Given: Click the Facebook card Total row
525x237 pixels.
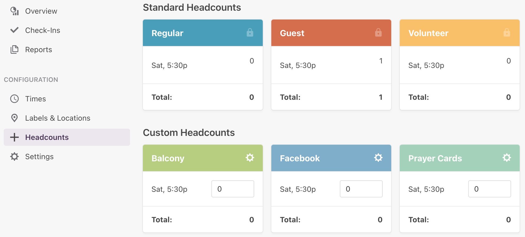Looking at the screenshot, I should coord(331,220).
